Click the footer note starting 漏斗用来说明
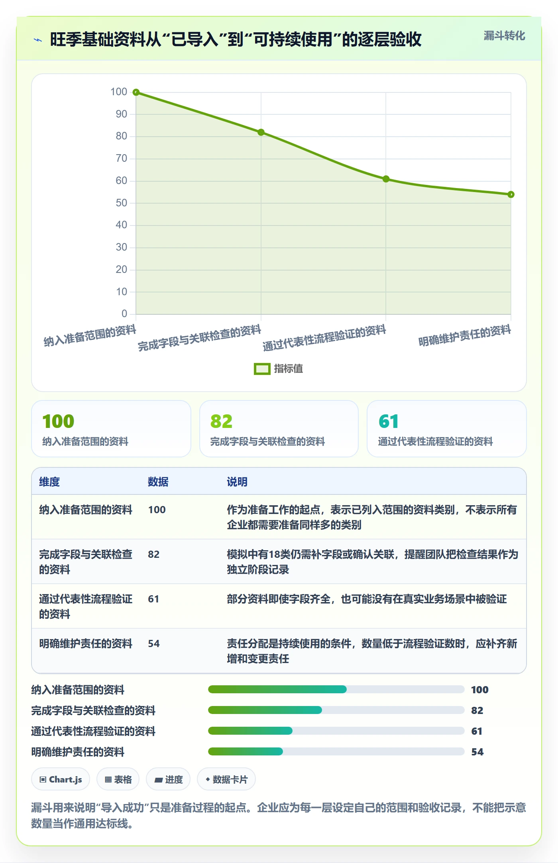Image resolution: width=558 pixels, height=863 pixels. (279, 816)
